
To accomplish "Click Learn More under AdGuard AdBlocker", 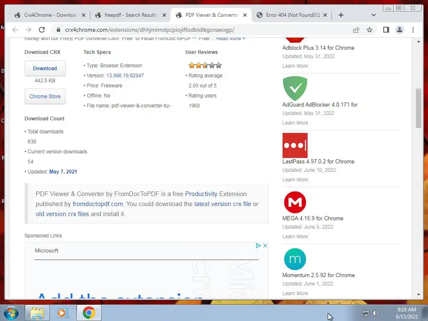I will [x=295, y=123].
